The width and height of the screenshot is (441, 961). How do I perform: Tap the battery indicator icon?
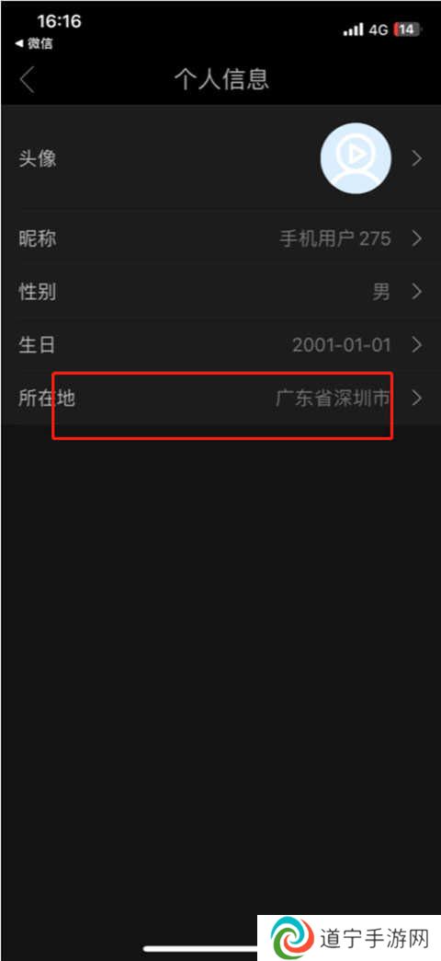point(408,29)
